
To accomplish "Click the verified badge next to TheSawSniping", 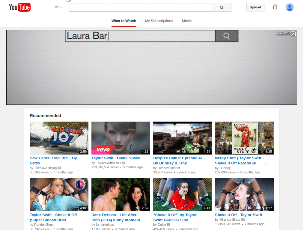I will [x=59, y=168].
